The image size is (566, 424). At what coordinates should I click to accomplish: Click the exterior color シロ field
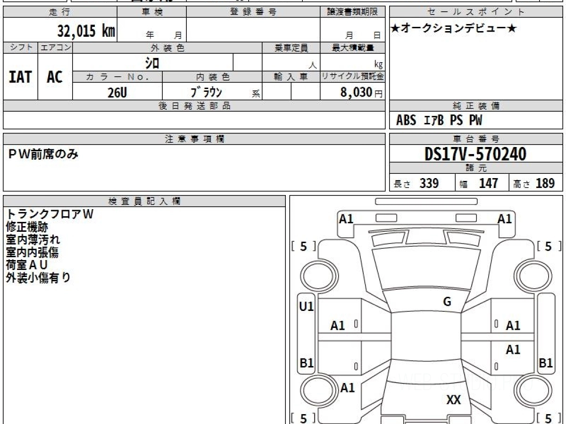pyautogui.click(x=152, y=62)
